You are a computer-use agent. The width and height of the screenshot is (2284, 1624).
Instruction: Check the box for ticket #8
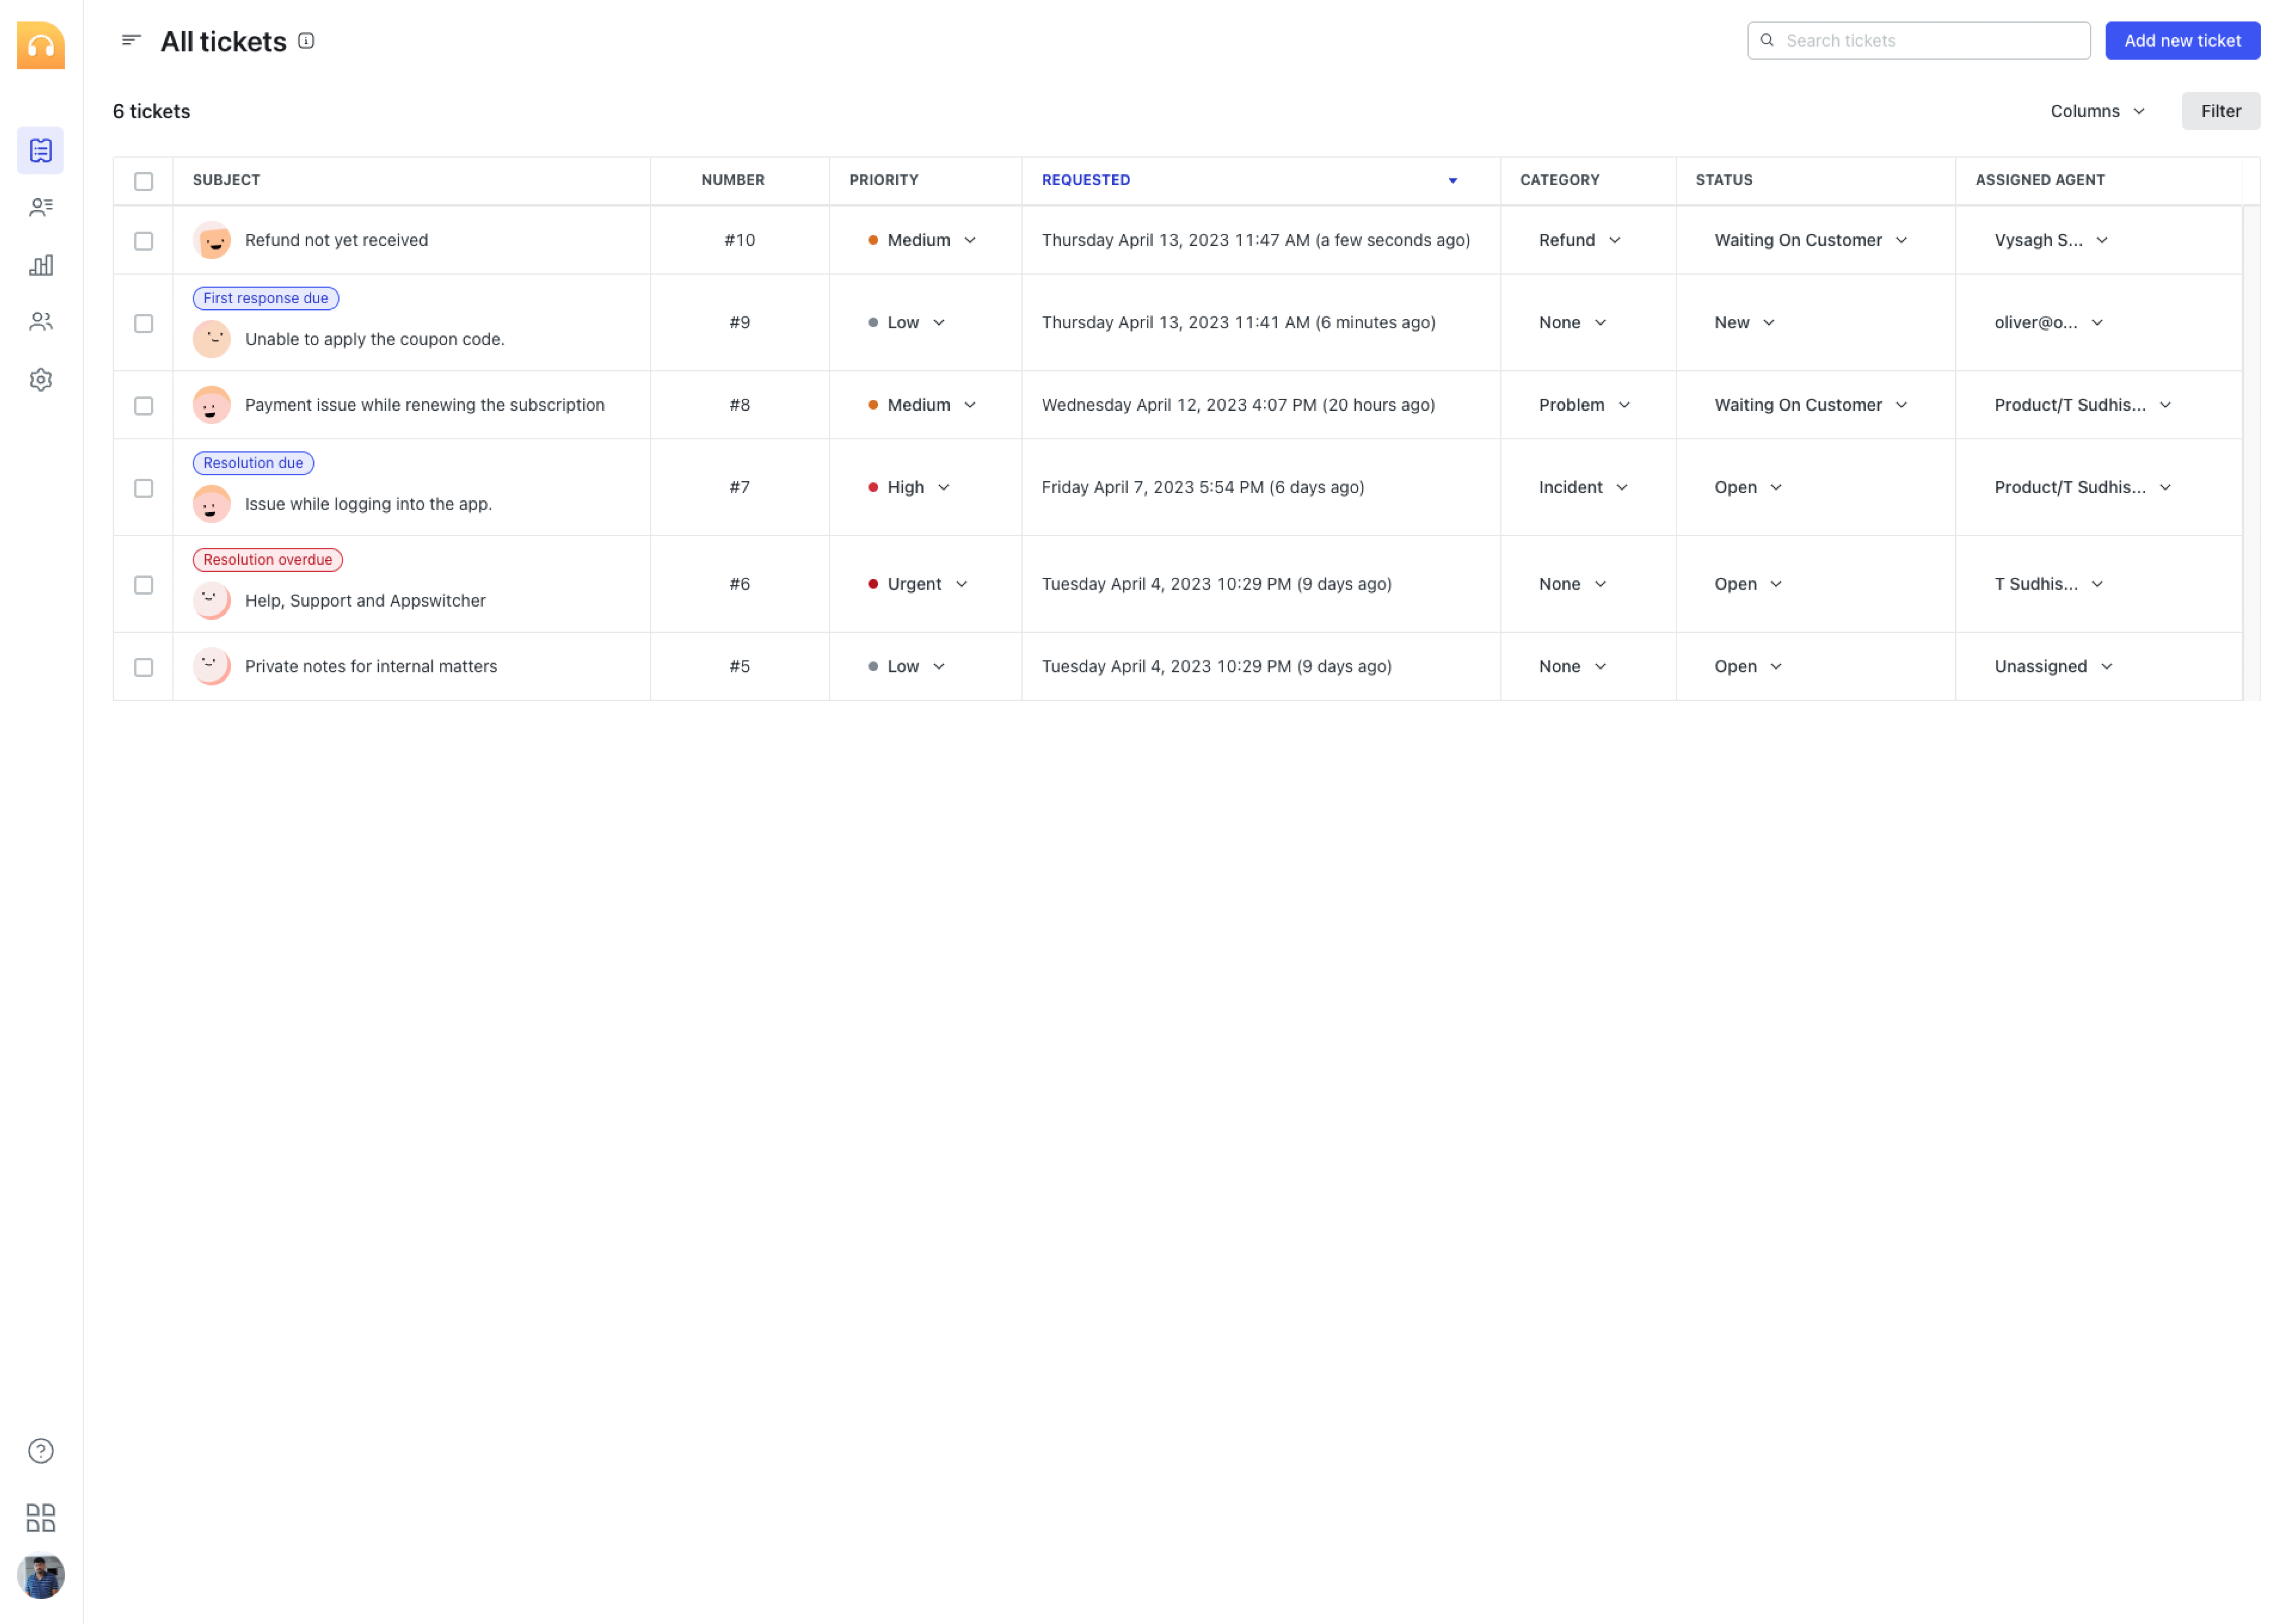pos(144,406)
